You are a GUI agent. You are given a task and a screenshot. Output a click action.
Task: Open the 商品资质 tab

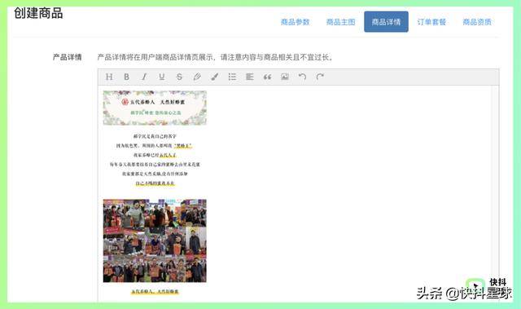coord(477,22)
